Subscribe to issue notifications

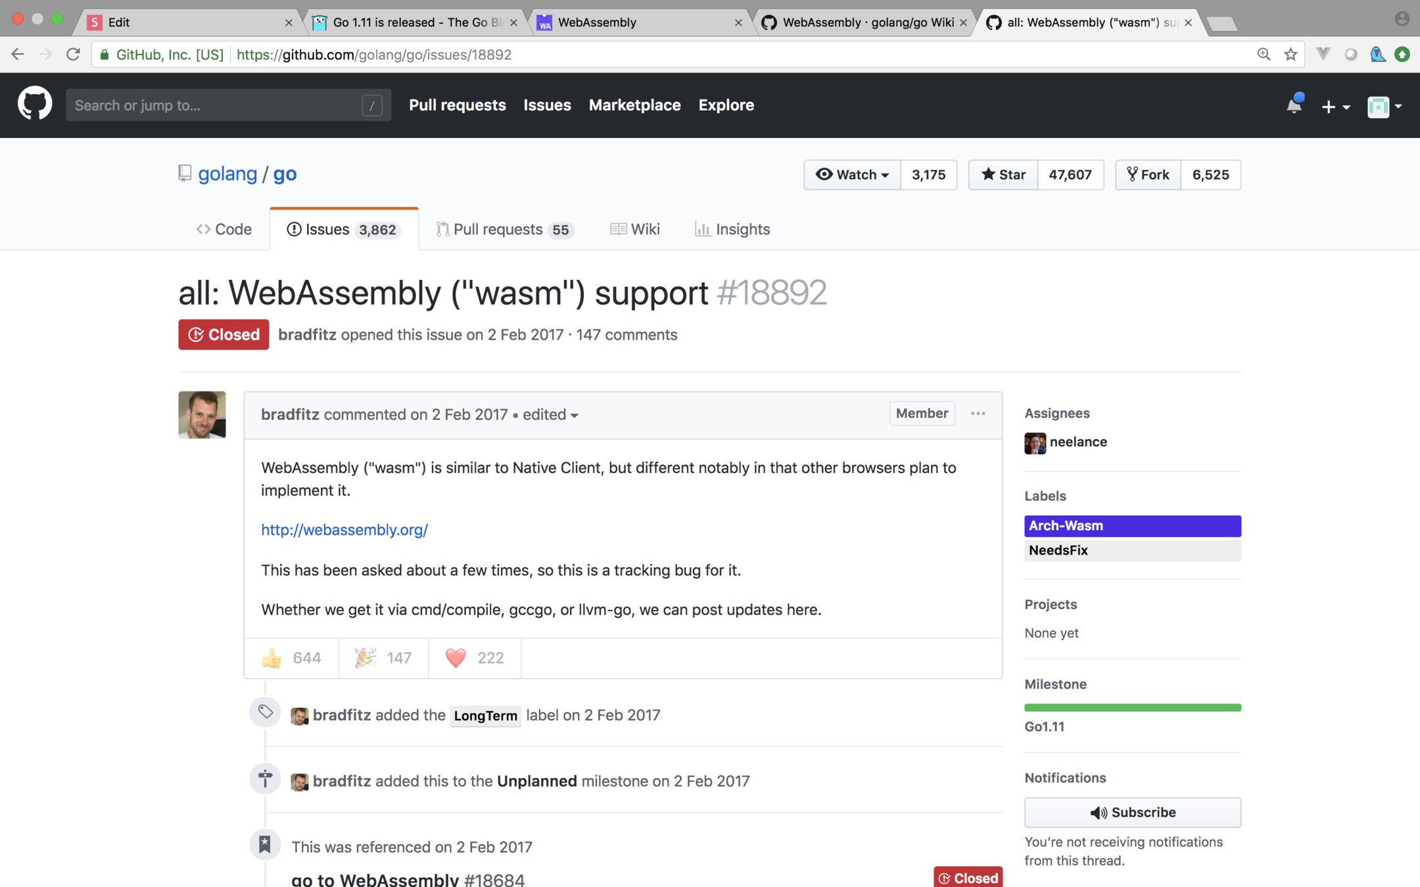click(x=1132, y=812)
